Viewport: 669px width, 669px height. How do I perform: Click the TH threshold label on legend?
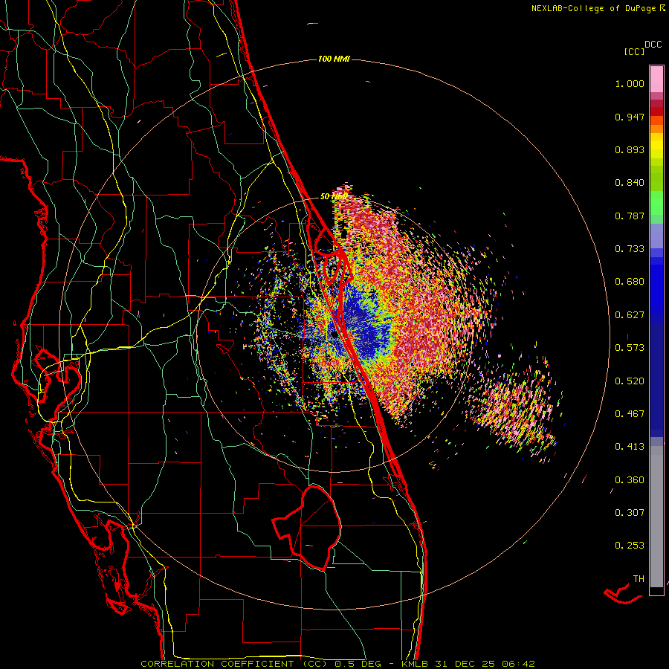click(x=639, y=579)
